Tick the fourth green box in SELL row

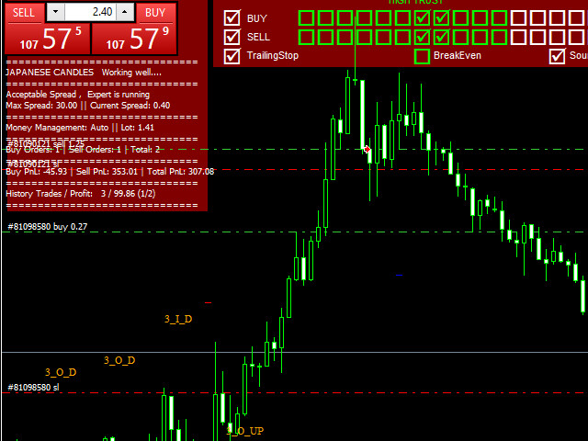(x=364, y=37)
